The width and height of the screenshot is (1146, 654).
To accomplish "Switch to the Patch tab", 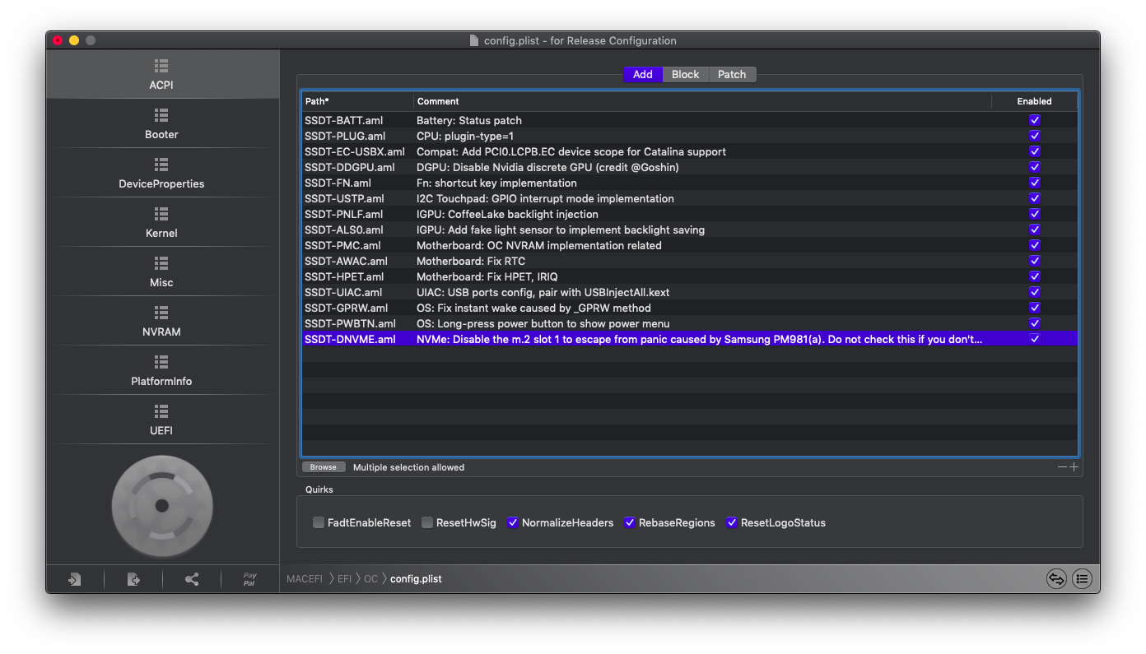I will 731,74.
